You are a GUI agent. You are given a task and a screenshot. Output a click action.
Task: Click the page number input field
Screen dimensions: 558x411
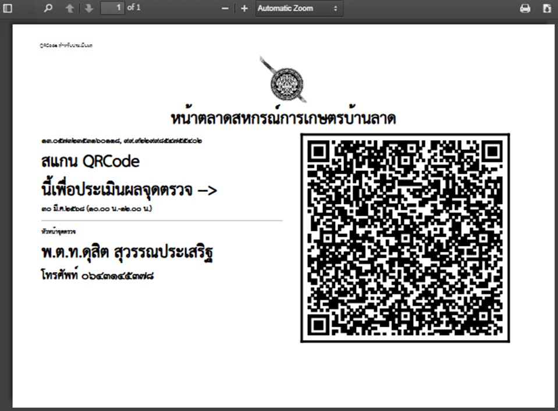112,8
